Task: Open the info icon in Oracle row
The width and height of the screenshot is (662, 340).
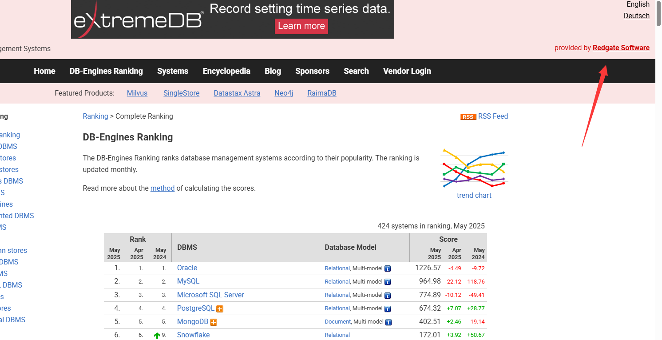Action: pos(388,268)
